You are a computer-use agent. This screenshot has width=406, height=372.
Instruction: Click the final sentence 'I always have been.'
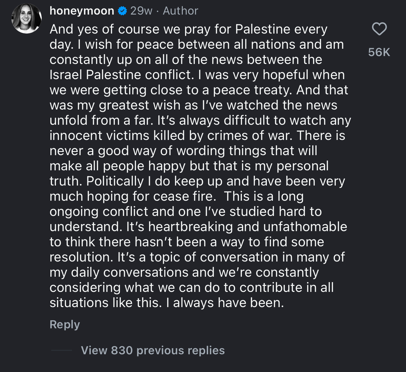coord(225,303)
